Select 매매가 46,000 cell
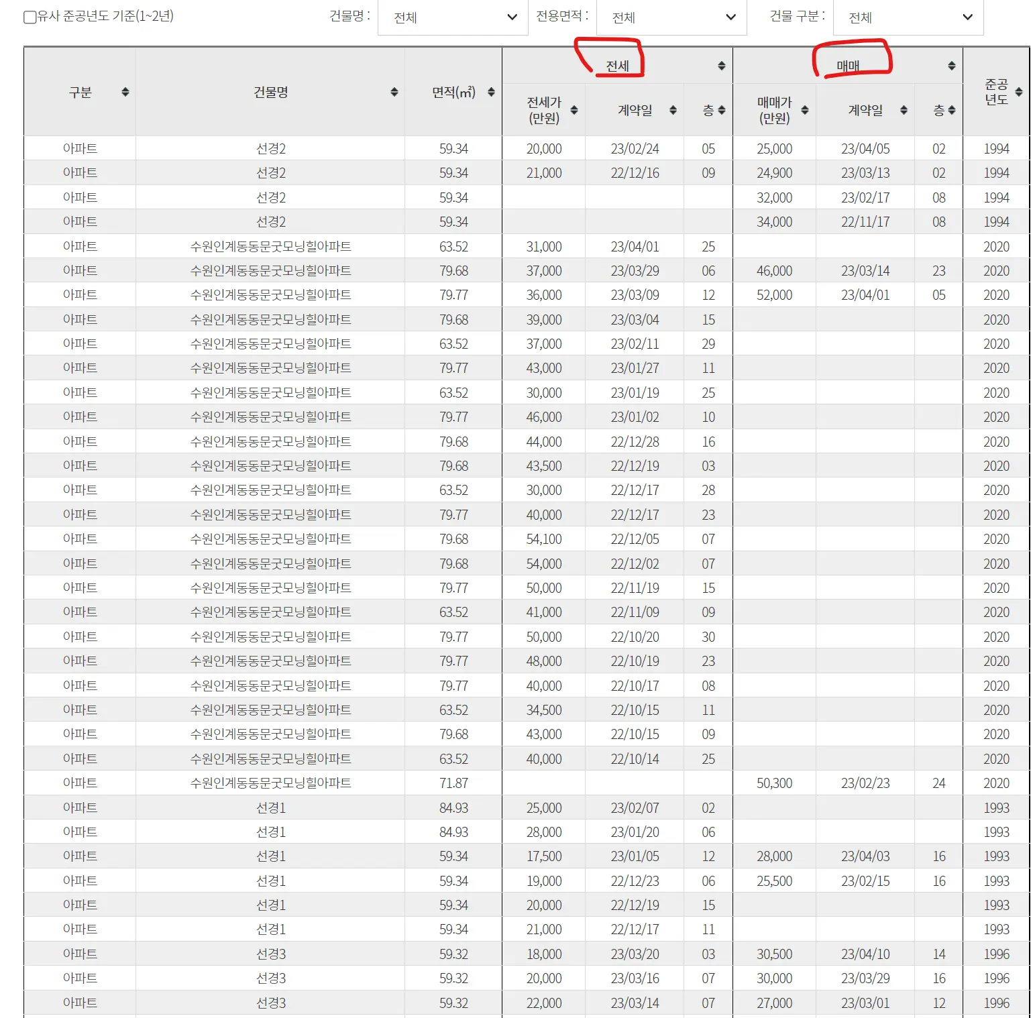The height and width of the screenshot is (1018, 1031). click(775, 270)
